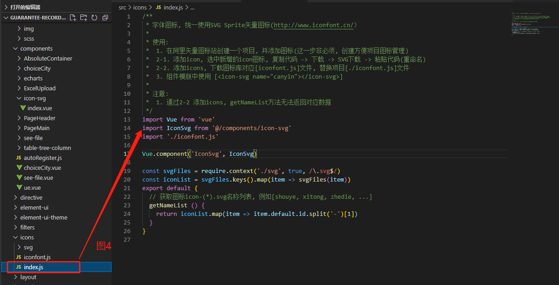This screenshot has height=285, width=559.
Task: Select icons in the breadcrumb
Action: coord(140,7)
